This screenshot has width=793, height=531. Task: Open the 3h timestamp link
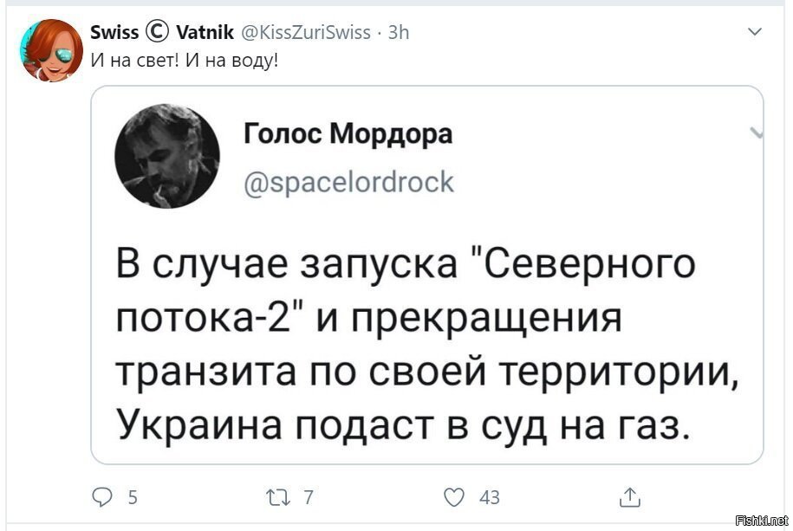point(398,32)
